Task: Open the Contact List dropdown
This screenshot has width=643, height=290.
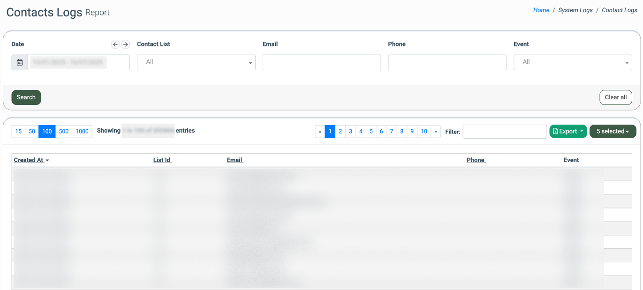Action: 196,62
